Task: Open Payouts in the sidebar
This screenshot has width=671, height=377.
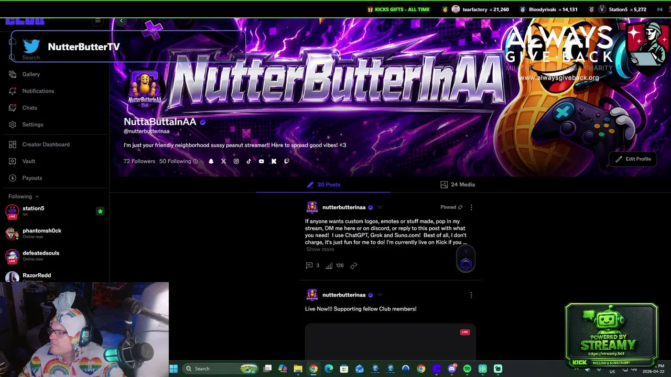Action: pos(25,178)
